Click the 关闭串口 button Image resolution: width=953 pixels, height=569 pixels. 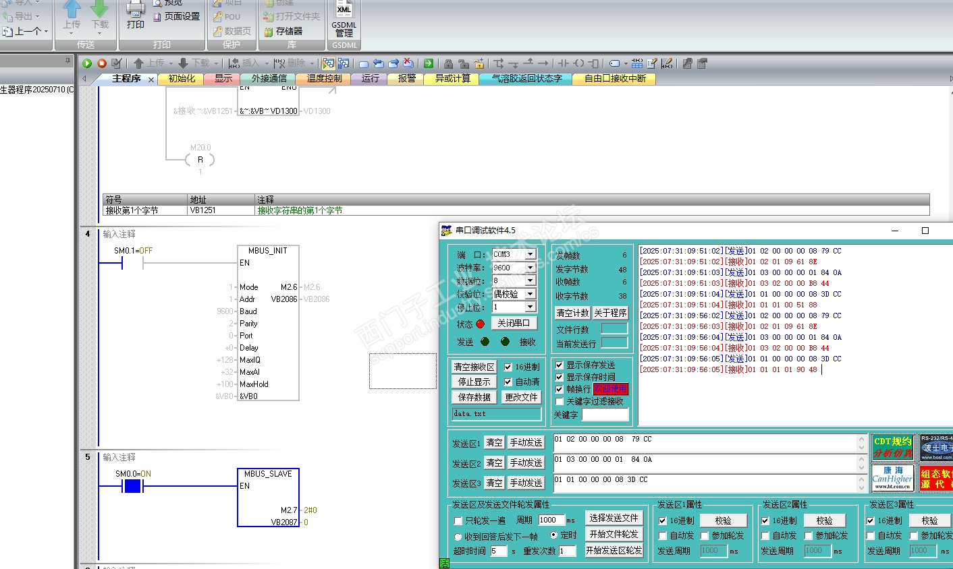coord(513,324)
